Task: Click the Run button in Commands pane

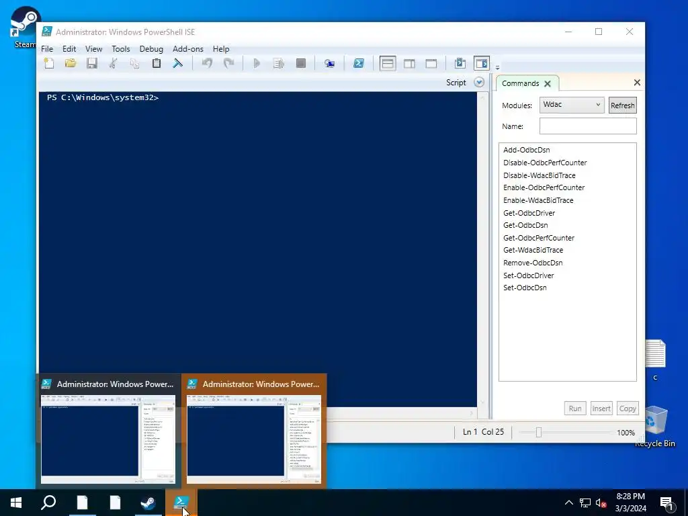Action: pos(575,408)
